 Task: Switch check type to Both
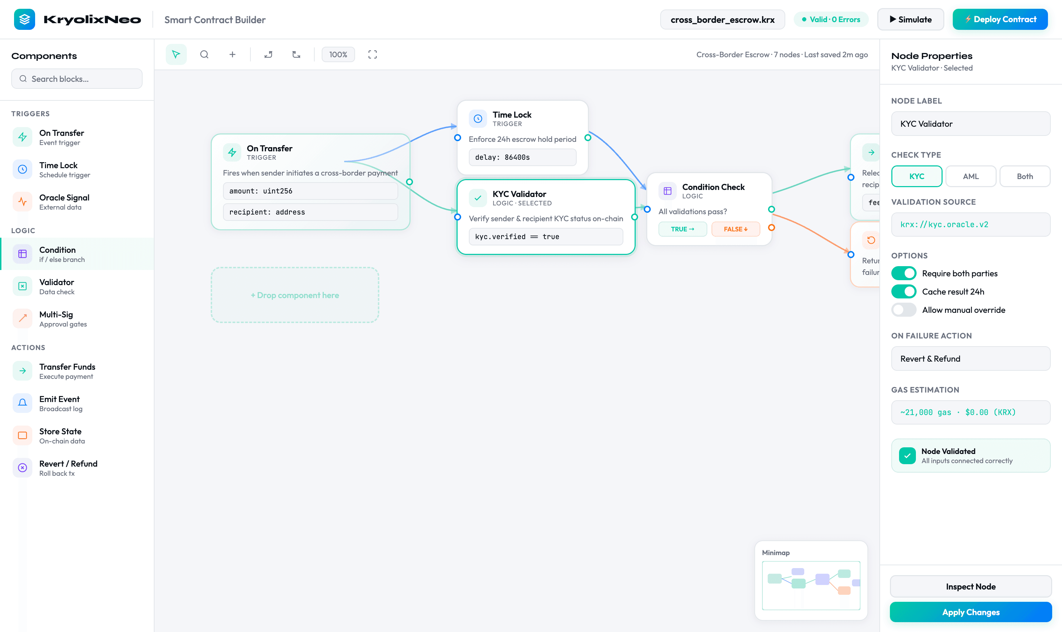click(x=1025, y=176)
